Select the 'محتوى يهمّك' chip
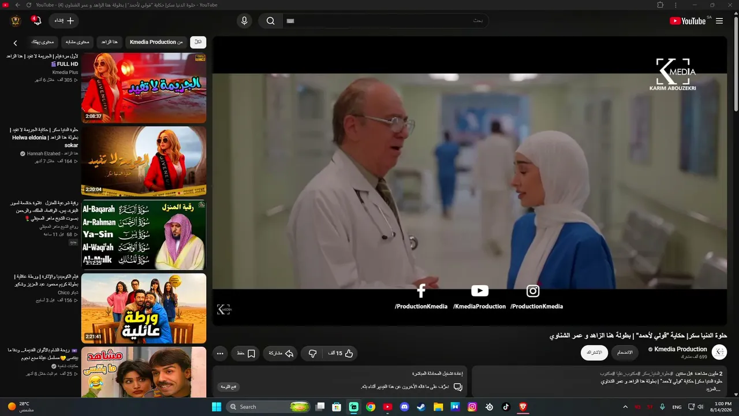 pos(42,42)
